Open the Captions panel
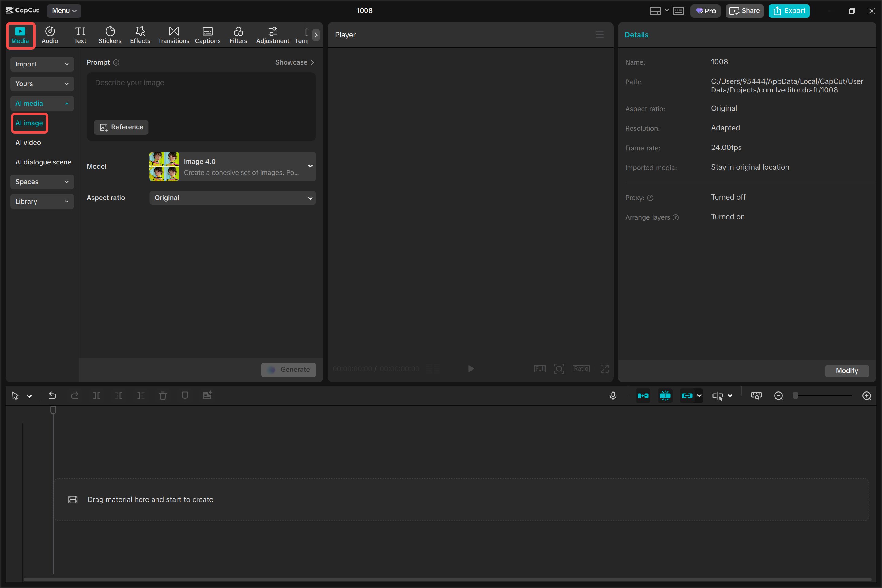This screenshot has width=882, height=588. (x=207, y=35)
